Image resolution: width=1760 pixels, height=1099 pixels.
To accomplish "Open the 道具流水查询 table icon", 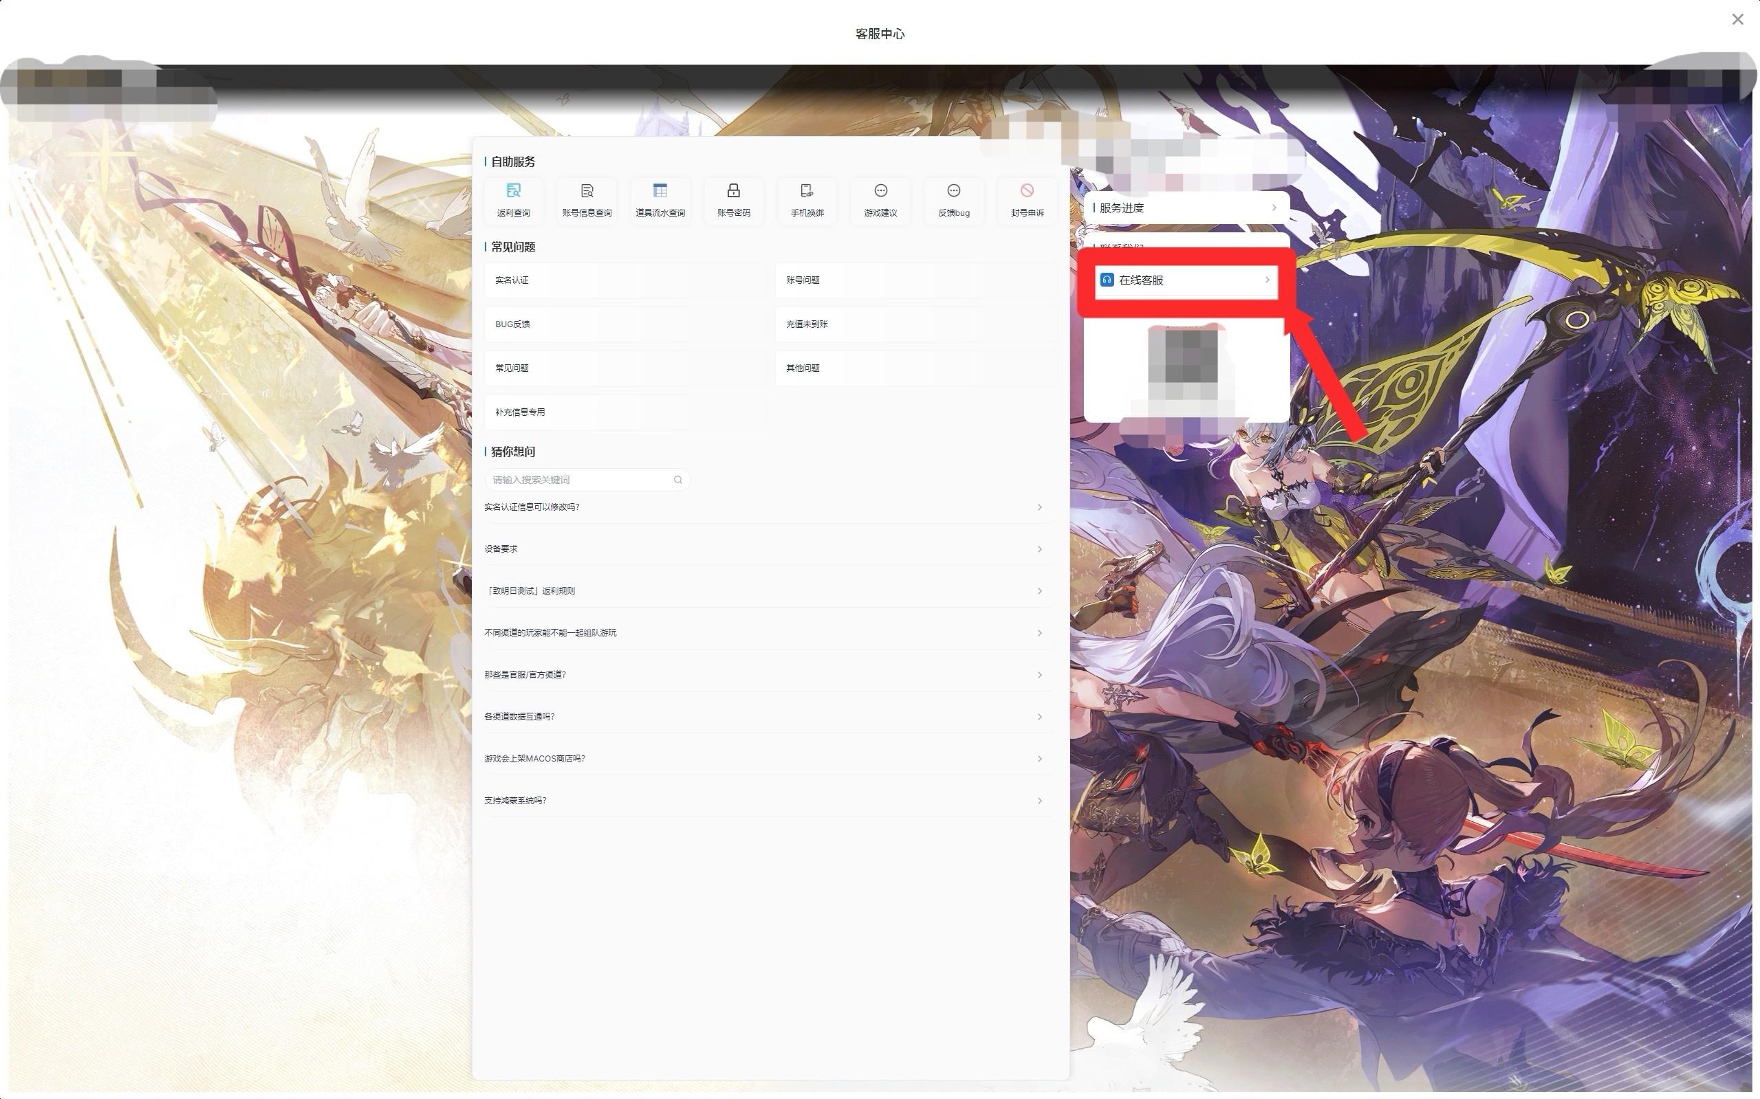I will coord(660,191).
